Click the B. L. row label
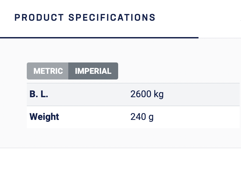Viewport: 241px width, 169px height. tap(39, 95)
